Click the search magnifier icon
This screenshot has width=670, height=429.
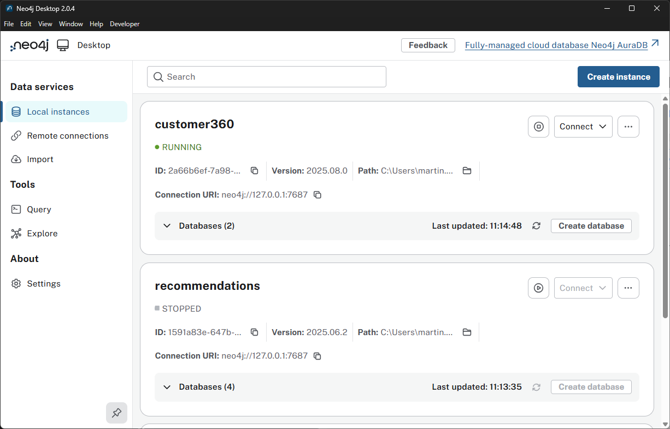pyautogui.click(x=158, y=77)
